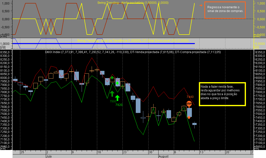This screenshot has height=158, width=266.
Task: Click the July label on the time axis
Action: [49, 156]
